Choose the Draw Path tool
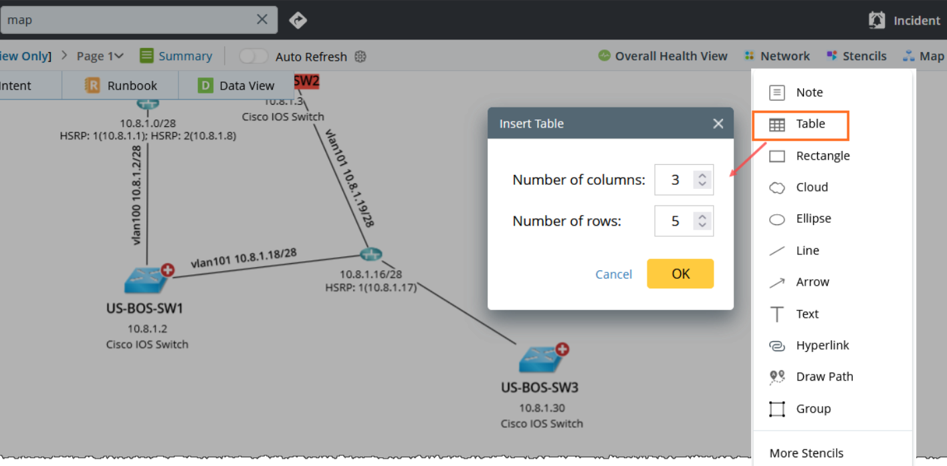This screenshot has width=947, height=466. click(824, 377)
